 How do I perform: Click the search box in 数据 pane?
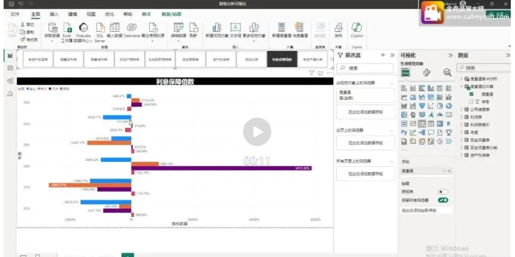(483, 68)
